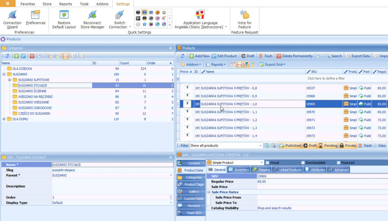Click the Regular Price field 69,00
This screenshot has height=221, width=388.
pyautogui.click(x=322, y=182)
